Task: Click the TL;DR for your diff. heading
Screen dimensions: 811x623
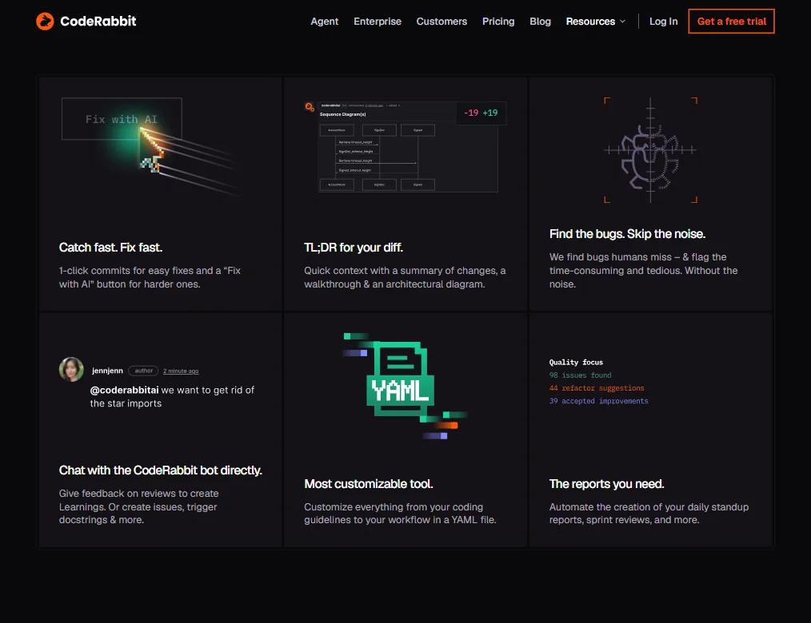Action: pos(354,248)
